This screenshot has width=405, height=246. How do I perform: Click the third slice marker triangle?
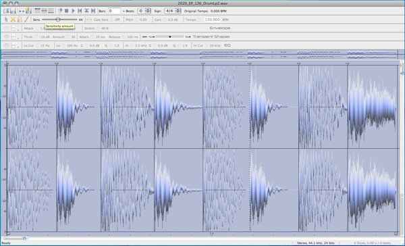101,64
